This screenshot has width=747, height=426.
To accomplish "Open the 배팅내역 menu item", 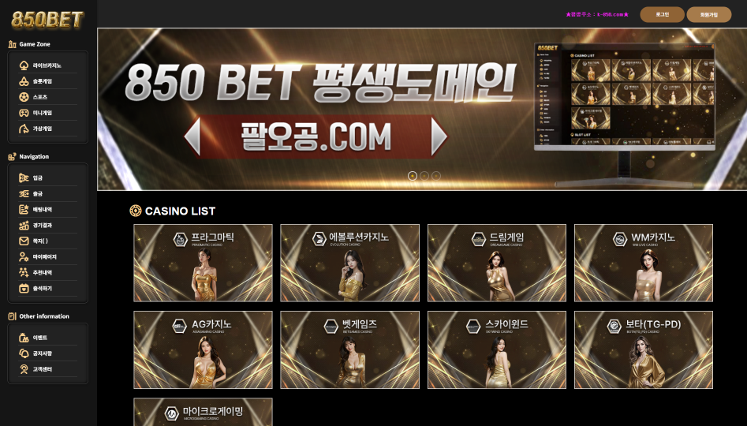I will (47, 209).
